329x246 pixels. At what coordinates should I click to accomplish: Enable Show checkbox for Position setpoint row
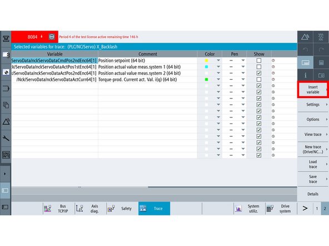point(259,60)
